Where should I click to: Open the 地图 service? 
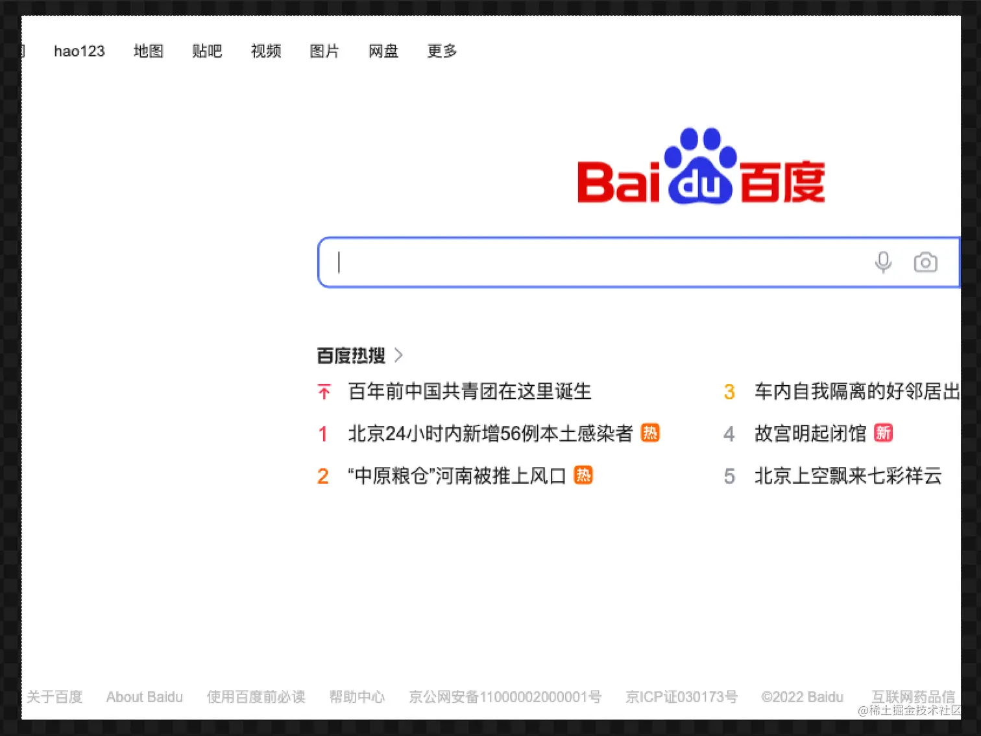click(148, 51)
